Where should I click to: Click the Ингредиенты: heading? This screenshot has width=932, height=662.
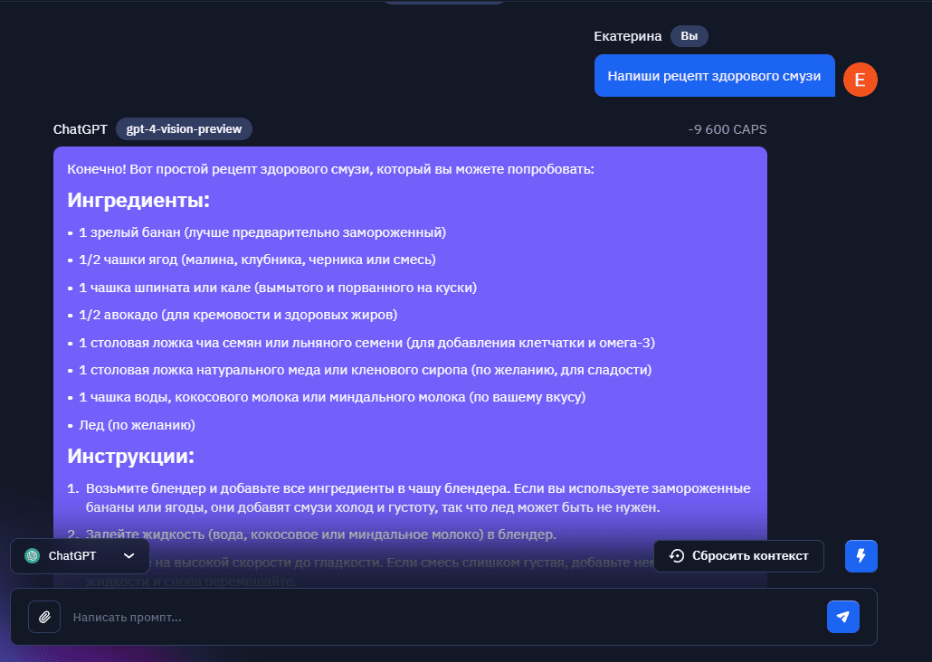point(138,200)
